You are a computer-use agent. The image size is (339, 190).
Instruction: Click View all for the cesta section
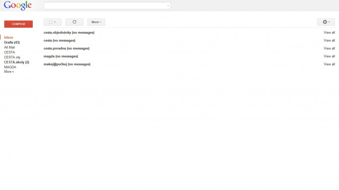coord(329,40)
